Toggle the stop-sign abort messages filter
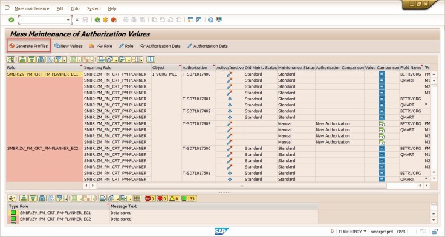This screenshot has width=445, height=237. 150,198
